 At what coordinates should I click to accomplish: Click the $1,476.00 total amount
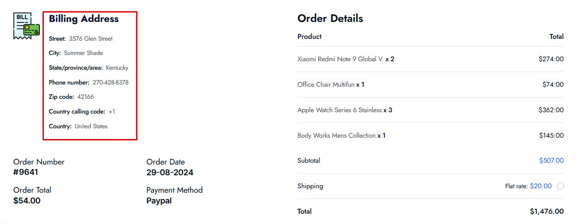pyautogui.click(x=547, y=211)
